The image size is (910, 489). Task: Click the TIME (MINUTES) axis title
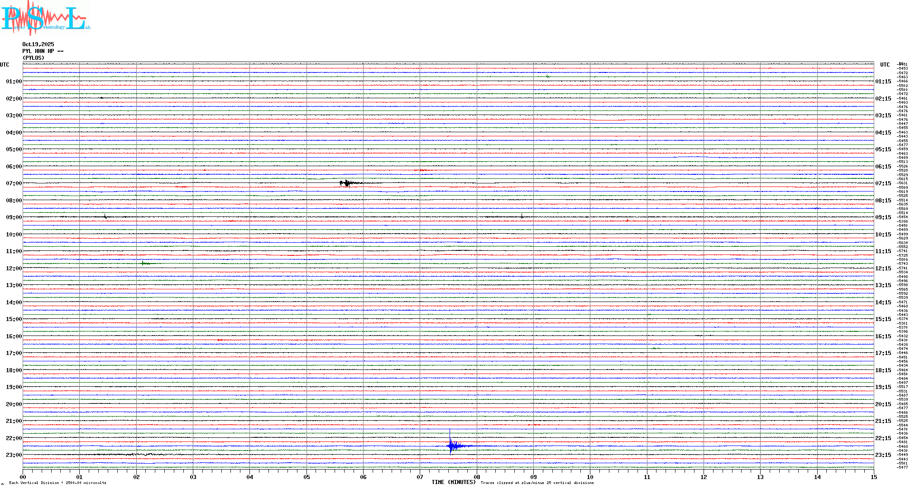tap(454, 482)
